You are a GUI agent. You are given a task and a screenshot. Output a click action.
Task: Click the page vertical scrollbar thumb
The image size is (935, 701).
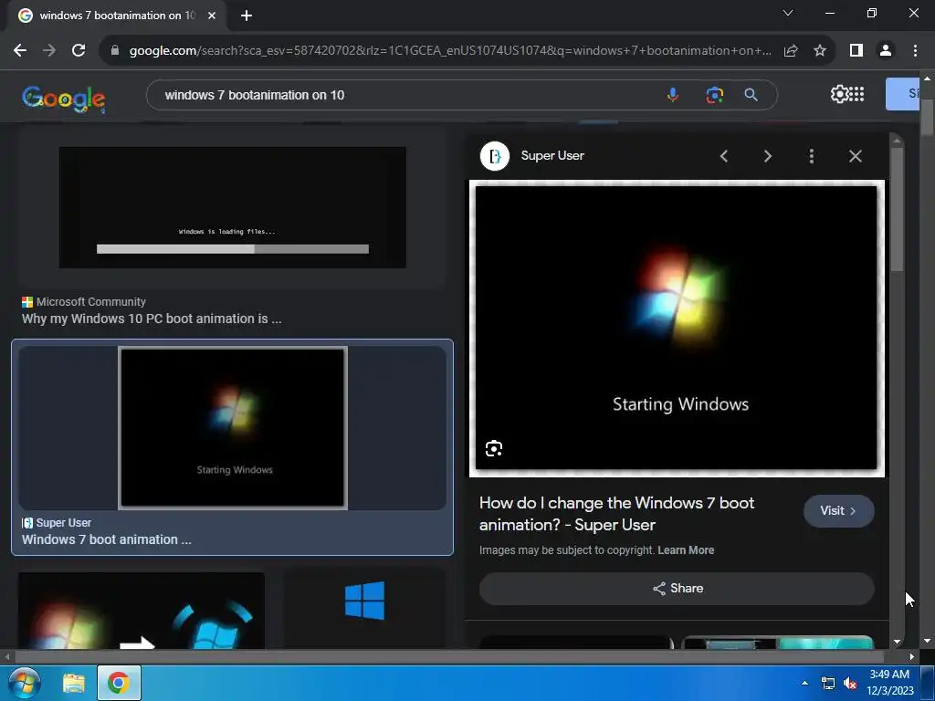click(926, 118)
